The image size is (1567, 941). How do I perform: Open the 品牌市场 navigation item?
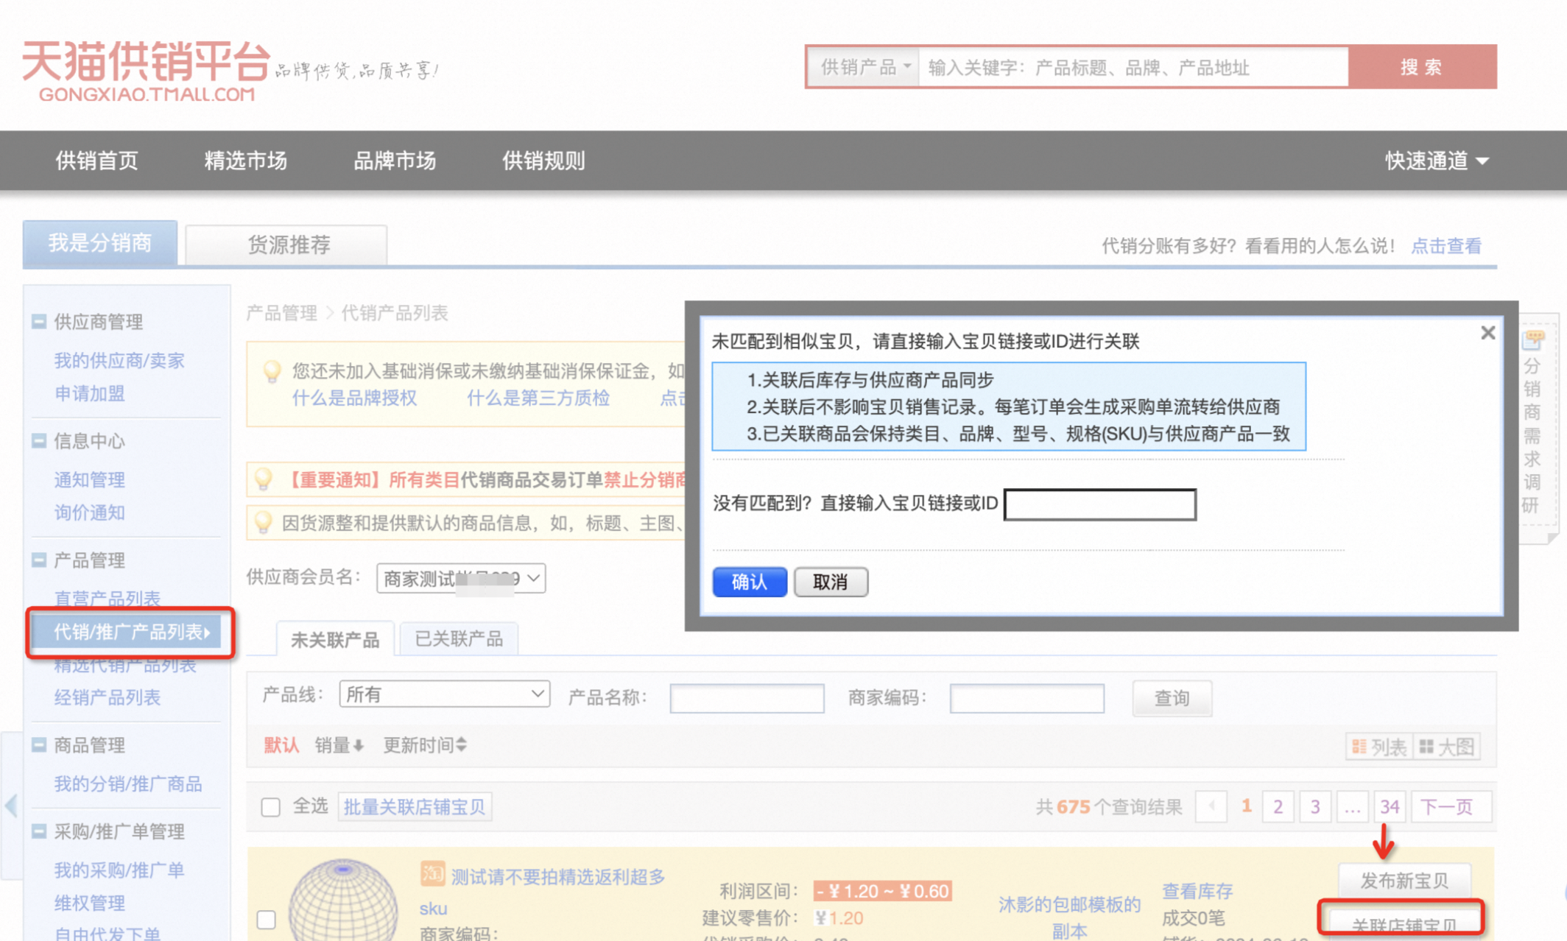coord(395,161)
